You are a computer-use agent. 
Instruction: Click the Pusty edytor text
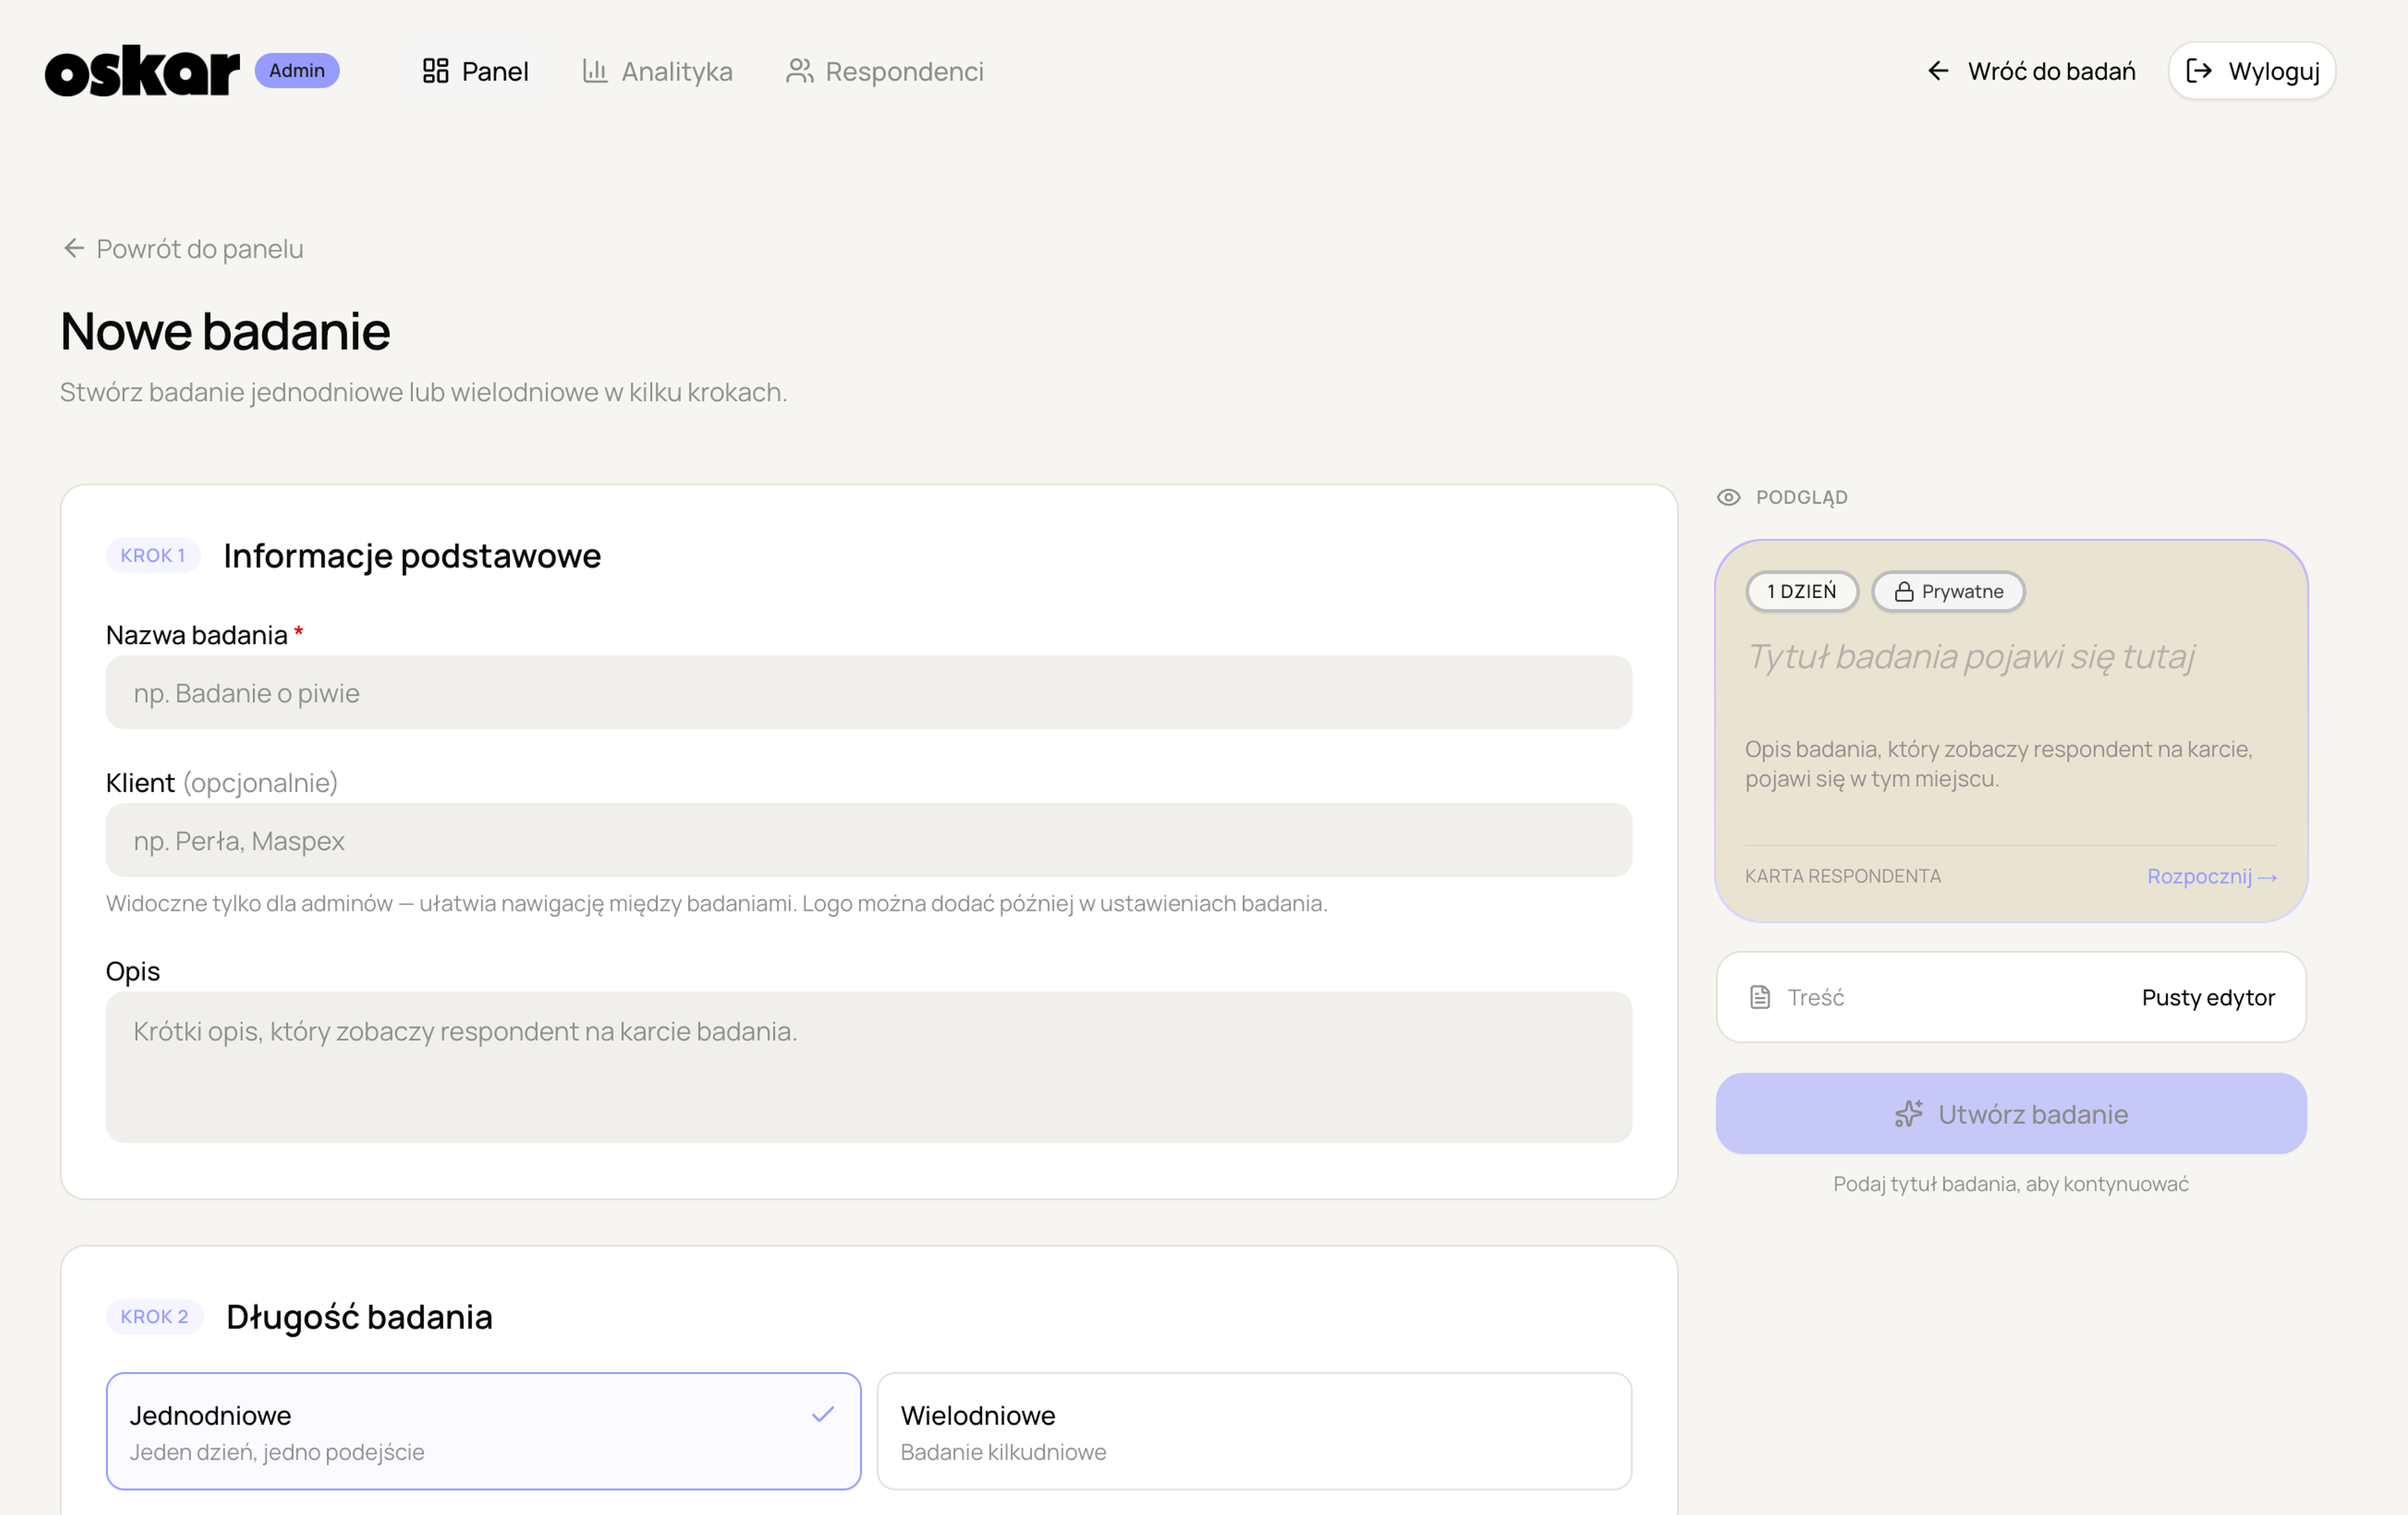[2208, 997]
